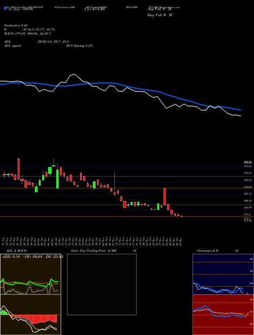Click the 'BUY Slowing @ 2%' signal text
This screenshot has width=254, height=335.
tap(80, 46)
